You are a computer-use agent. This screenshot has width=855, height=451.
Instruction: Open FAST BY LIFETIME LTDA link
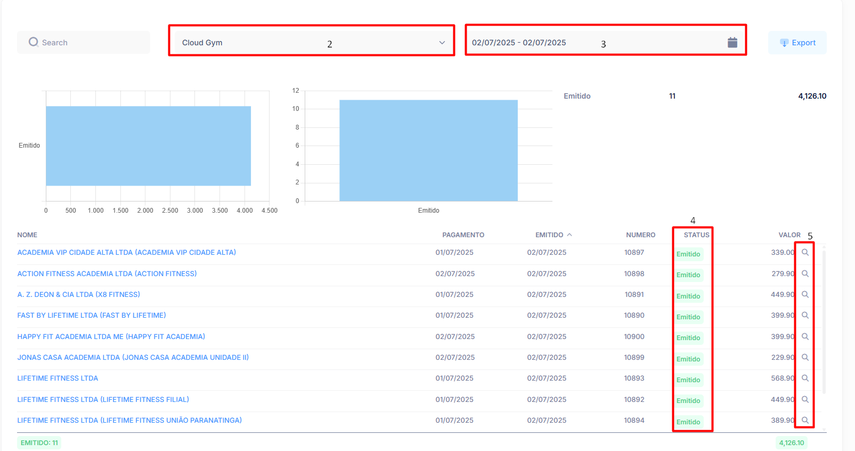pos(92,316)
